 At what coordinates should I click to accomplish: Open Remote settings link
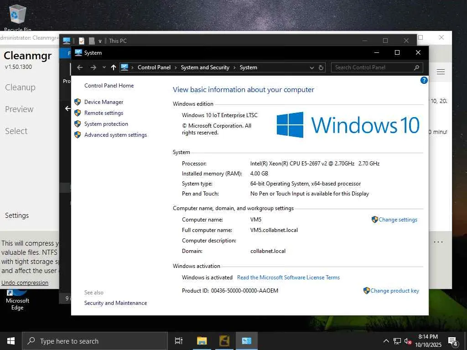(104, 113)
